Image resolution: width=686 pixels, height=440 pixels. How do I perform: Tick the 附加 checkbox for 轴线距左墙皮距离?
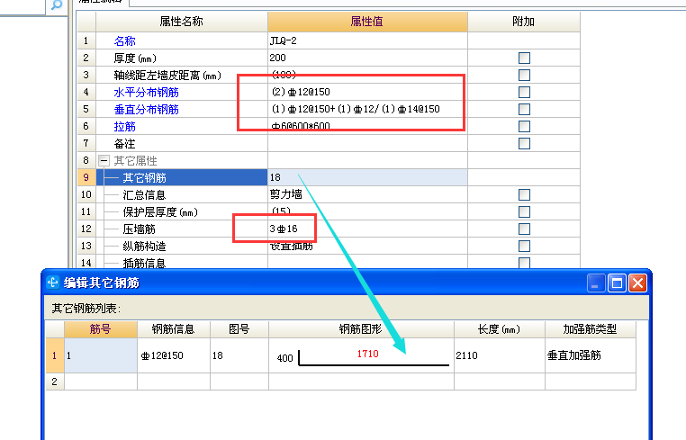click(x=524, y=75)
